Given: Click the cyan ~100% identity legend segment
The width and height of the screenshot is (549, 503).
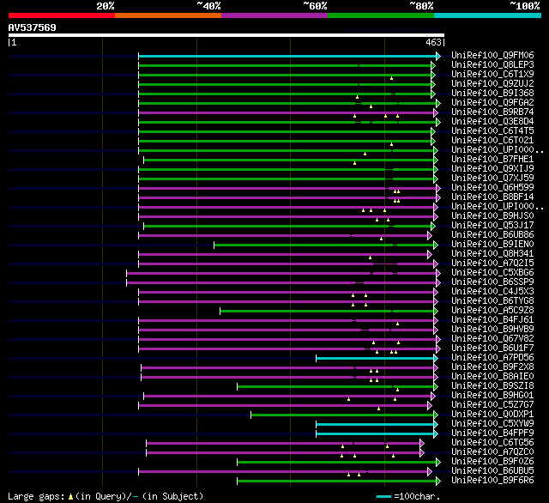Looking at the screenshot, I should pyautogui.click(x=488, y=15).
